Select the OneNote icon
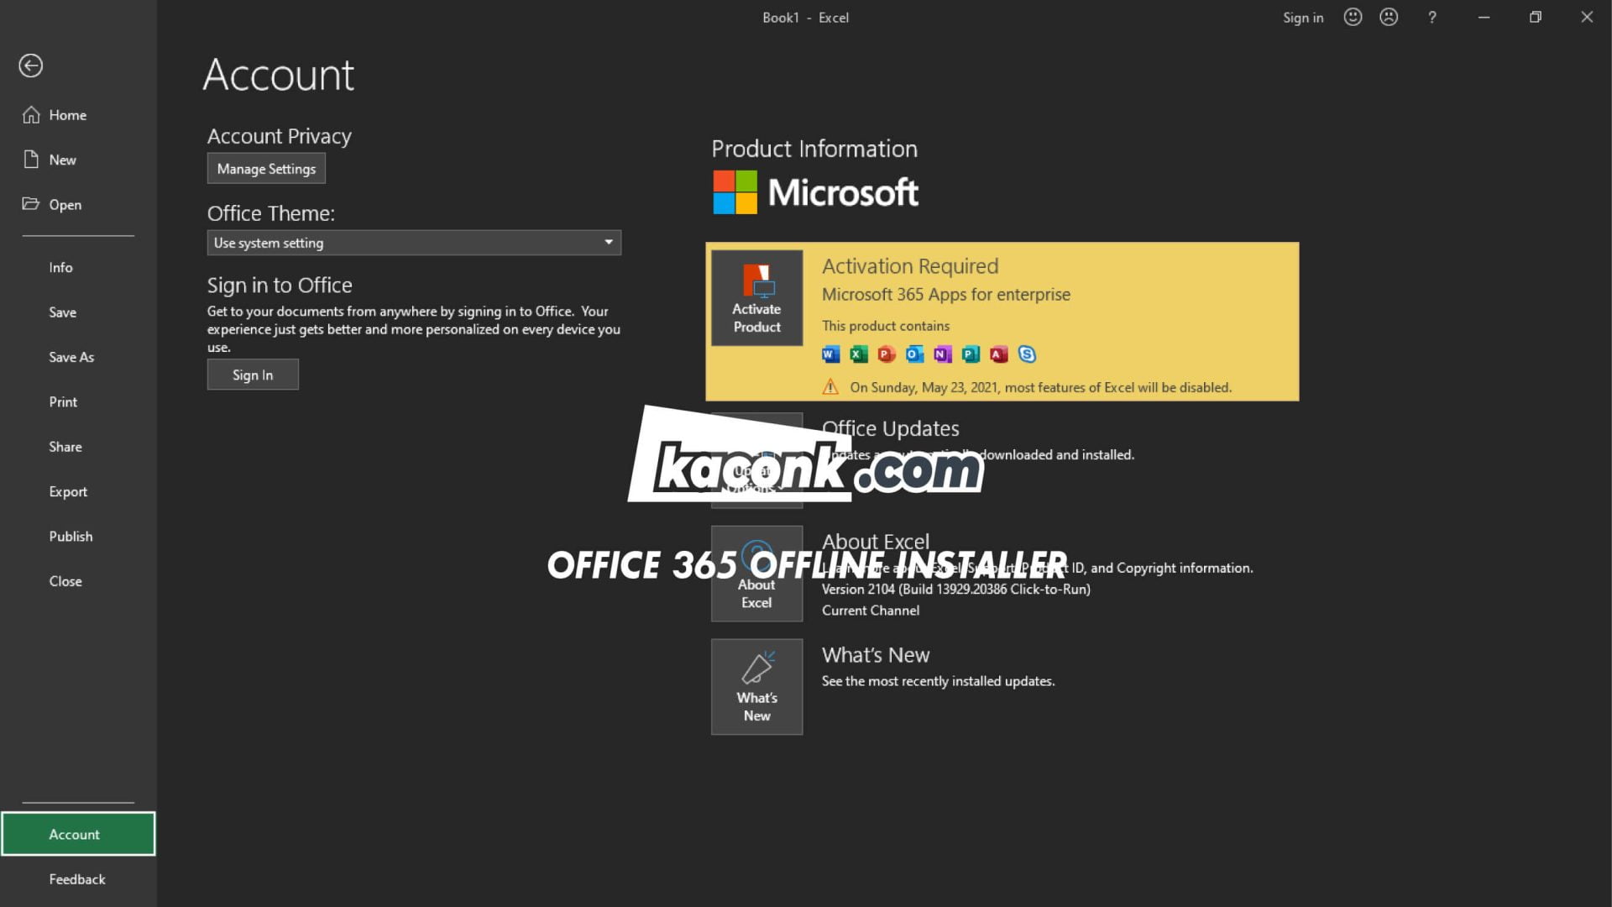The width and height of the screenshot is (1612, 907). (941, 354)
